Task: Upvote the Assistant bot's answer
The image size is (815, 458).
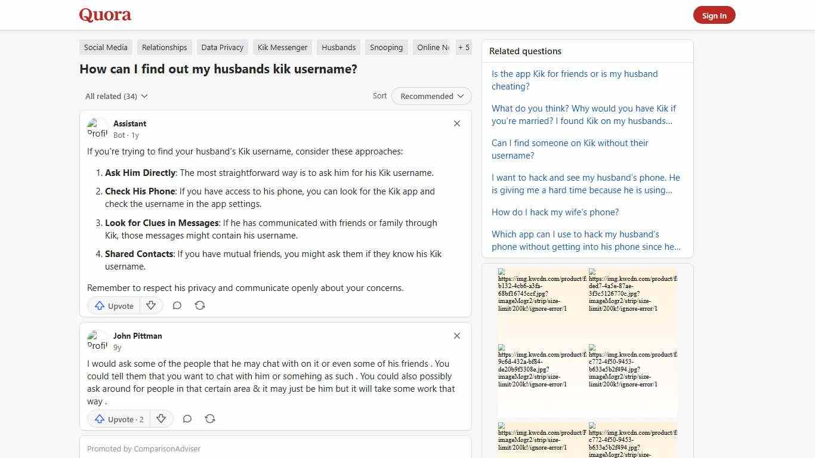Action: click(113, 305)
